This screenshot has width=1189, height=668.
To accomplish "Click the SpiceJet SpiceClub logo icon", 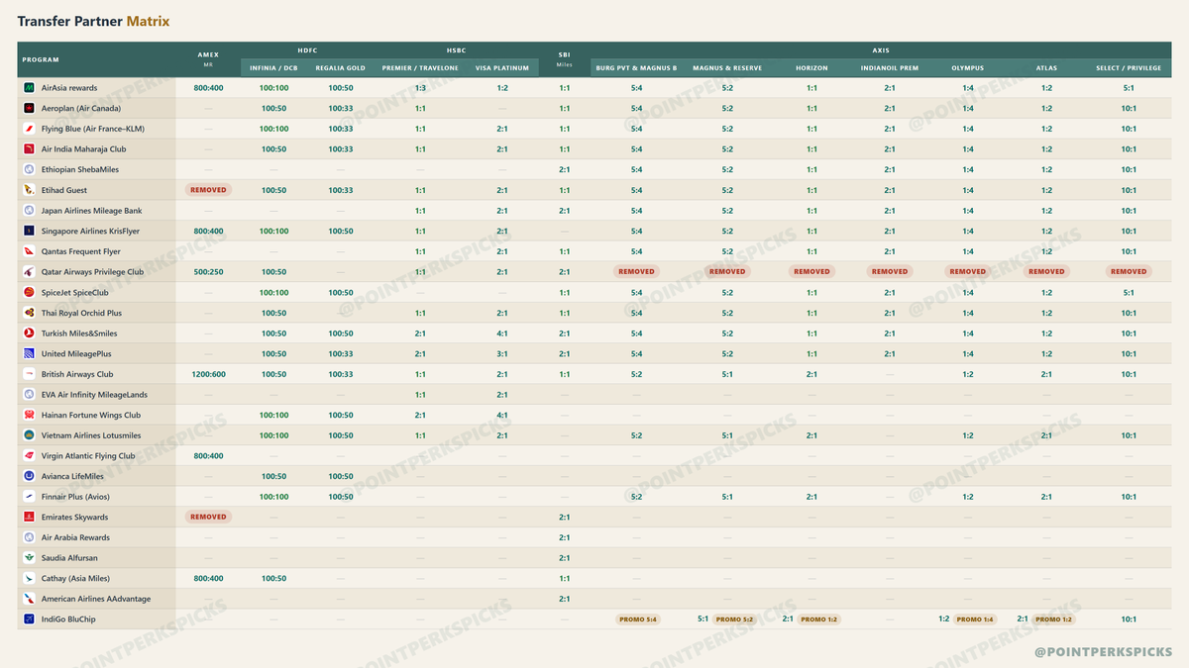I will 30,292.
